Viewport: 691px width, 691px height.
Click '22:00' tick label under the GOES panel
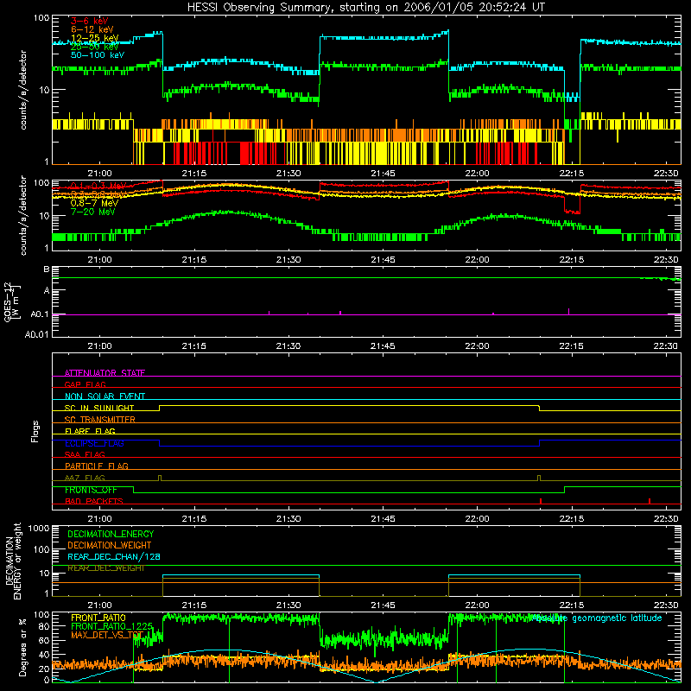pos(477,346)
